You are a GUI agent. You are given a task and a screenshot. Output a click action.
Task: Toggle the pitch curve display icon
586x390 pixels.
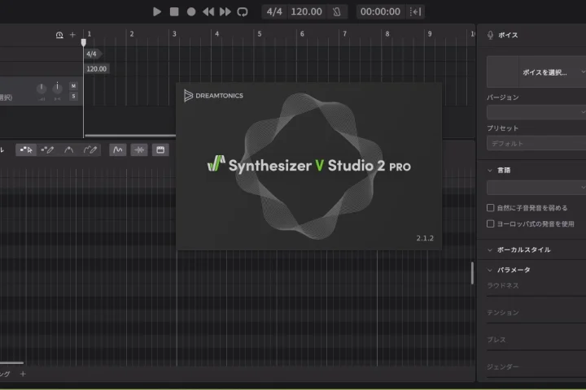pos(118,149)
